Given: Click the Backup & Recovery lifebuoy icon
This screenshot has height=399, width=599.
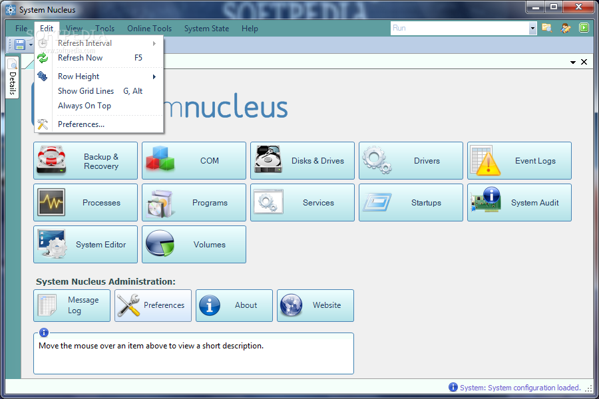Looking at the screenshot, I should 51,160.
